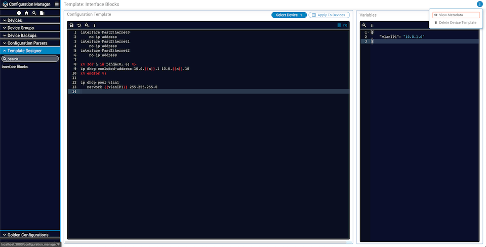Expand the Device Backups section
The height and width of the screenshot is (247, 486).
pyautogui.click(x=30, y=35)
